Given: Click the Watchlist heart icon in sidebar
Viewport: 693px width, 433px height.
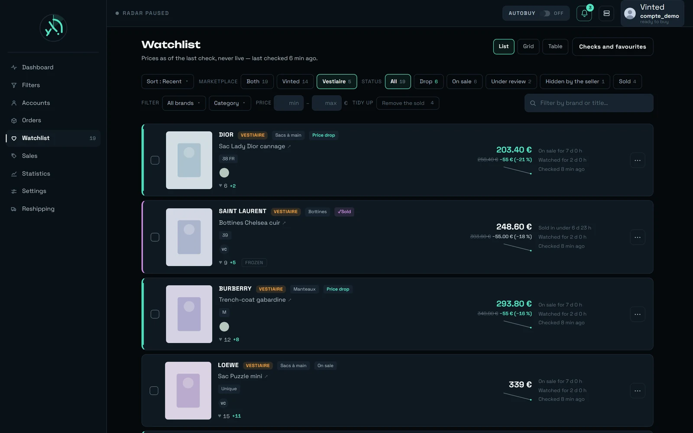Looking at the screenshot, I should (x=14, y=138).
